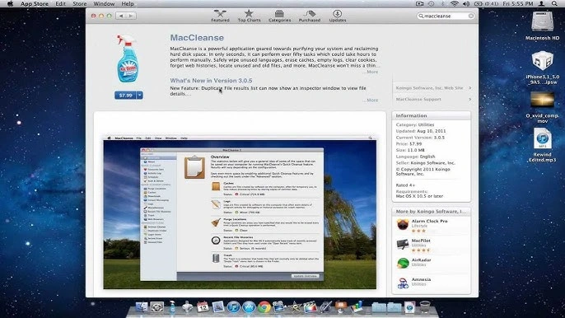Open the App Store menu

point(35,3)
